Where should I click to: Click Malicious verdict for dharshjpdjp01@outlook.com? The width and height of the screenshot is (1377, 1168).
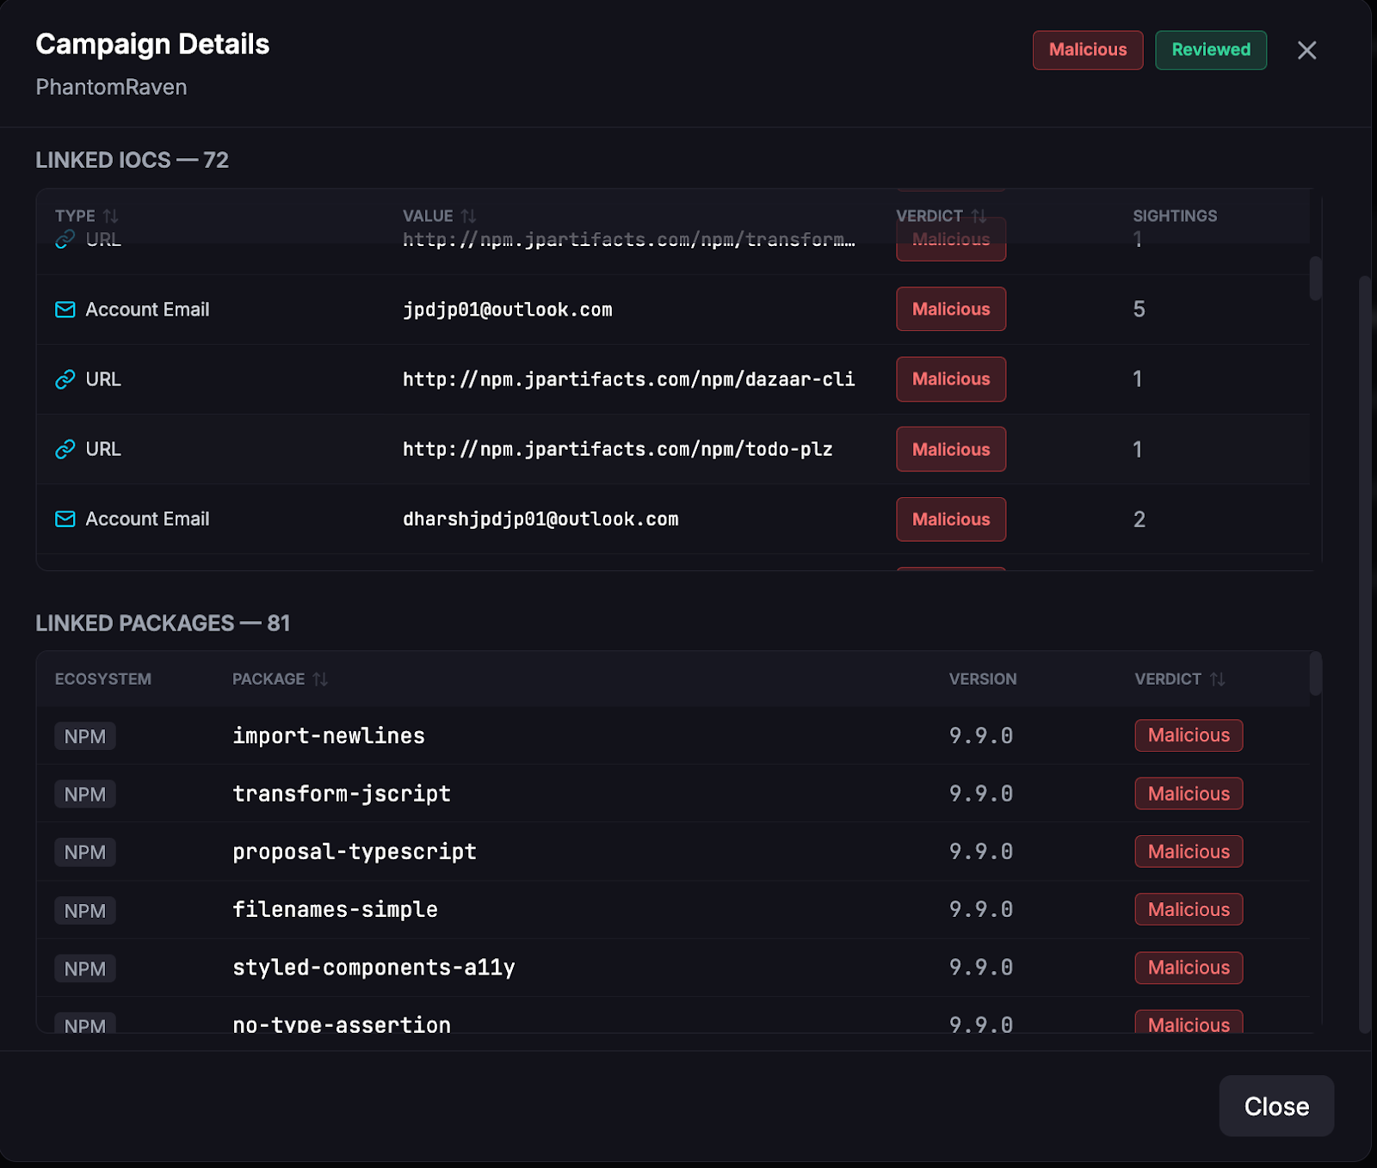pos(951,519)
